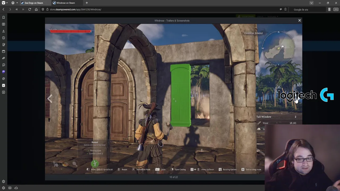The height and width of the screenshot is (191, 340).
Task: Reload the current page
Action: (x=29, y=9)
